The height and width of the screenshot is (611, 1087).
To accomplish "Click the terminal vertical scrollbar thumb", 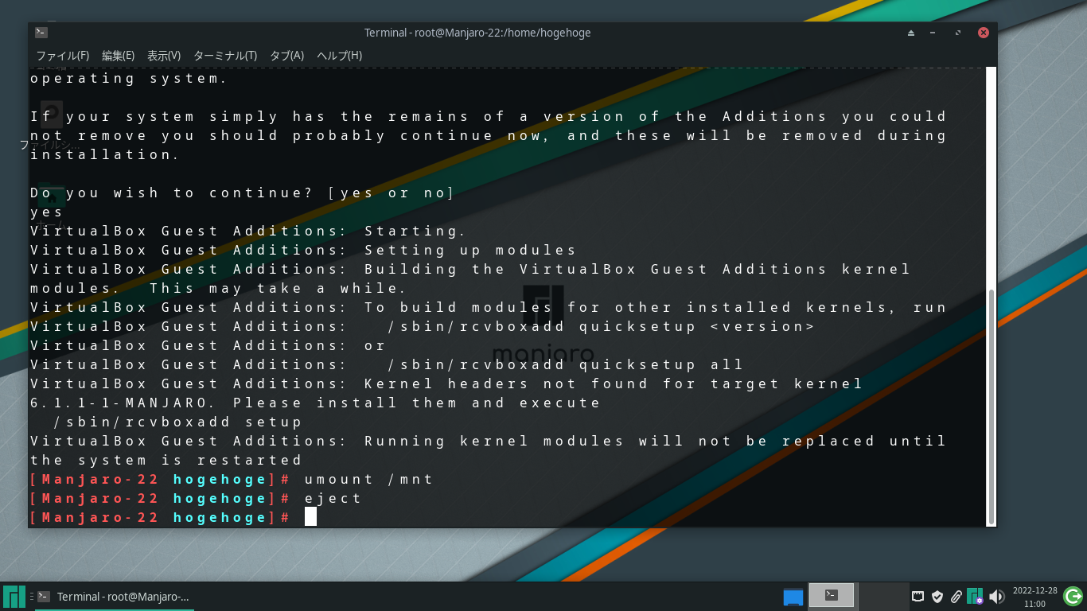I will (991, 406).
